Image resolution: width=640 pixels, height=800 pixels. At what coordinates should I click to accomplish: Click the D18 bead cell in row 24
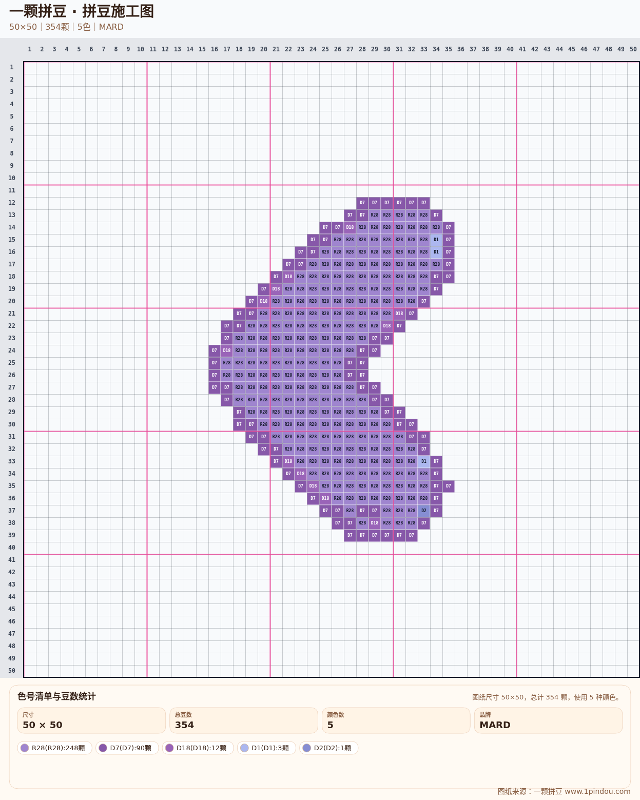click(x=227, y=350)
